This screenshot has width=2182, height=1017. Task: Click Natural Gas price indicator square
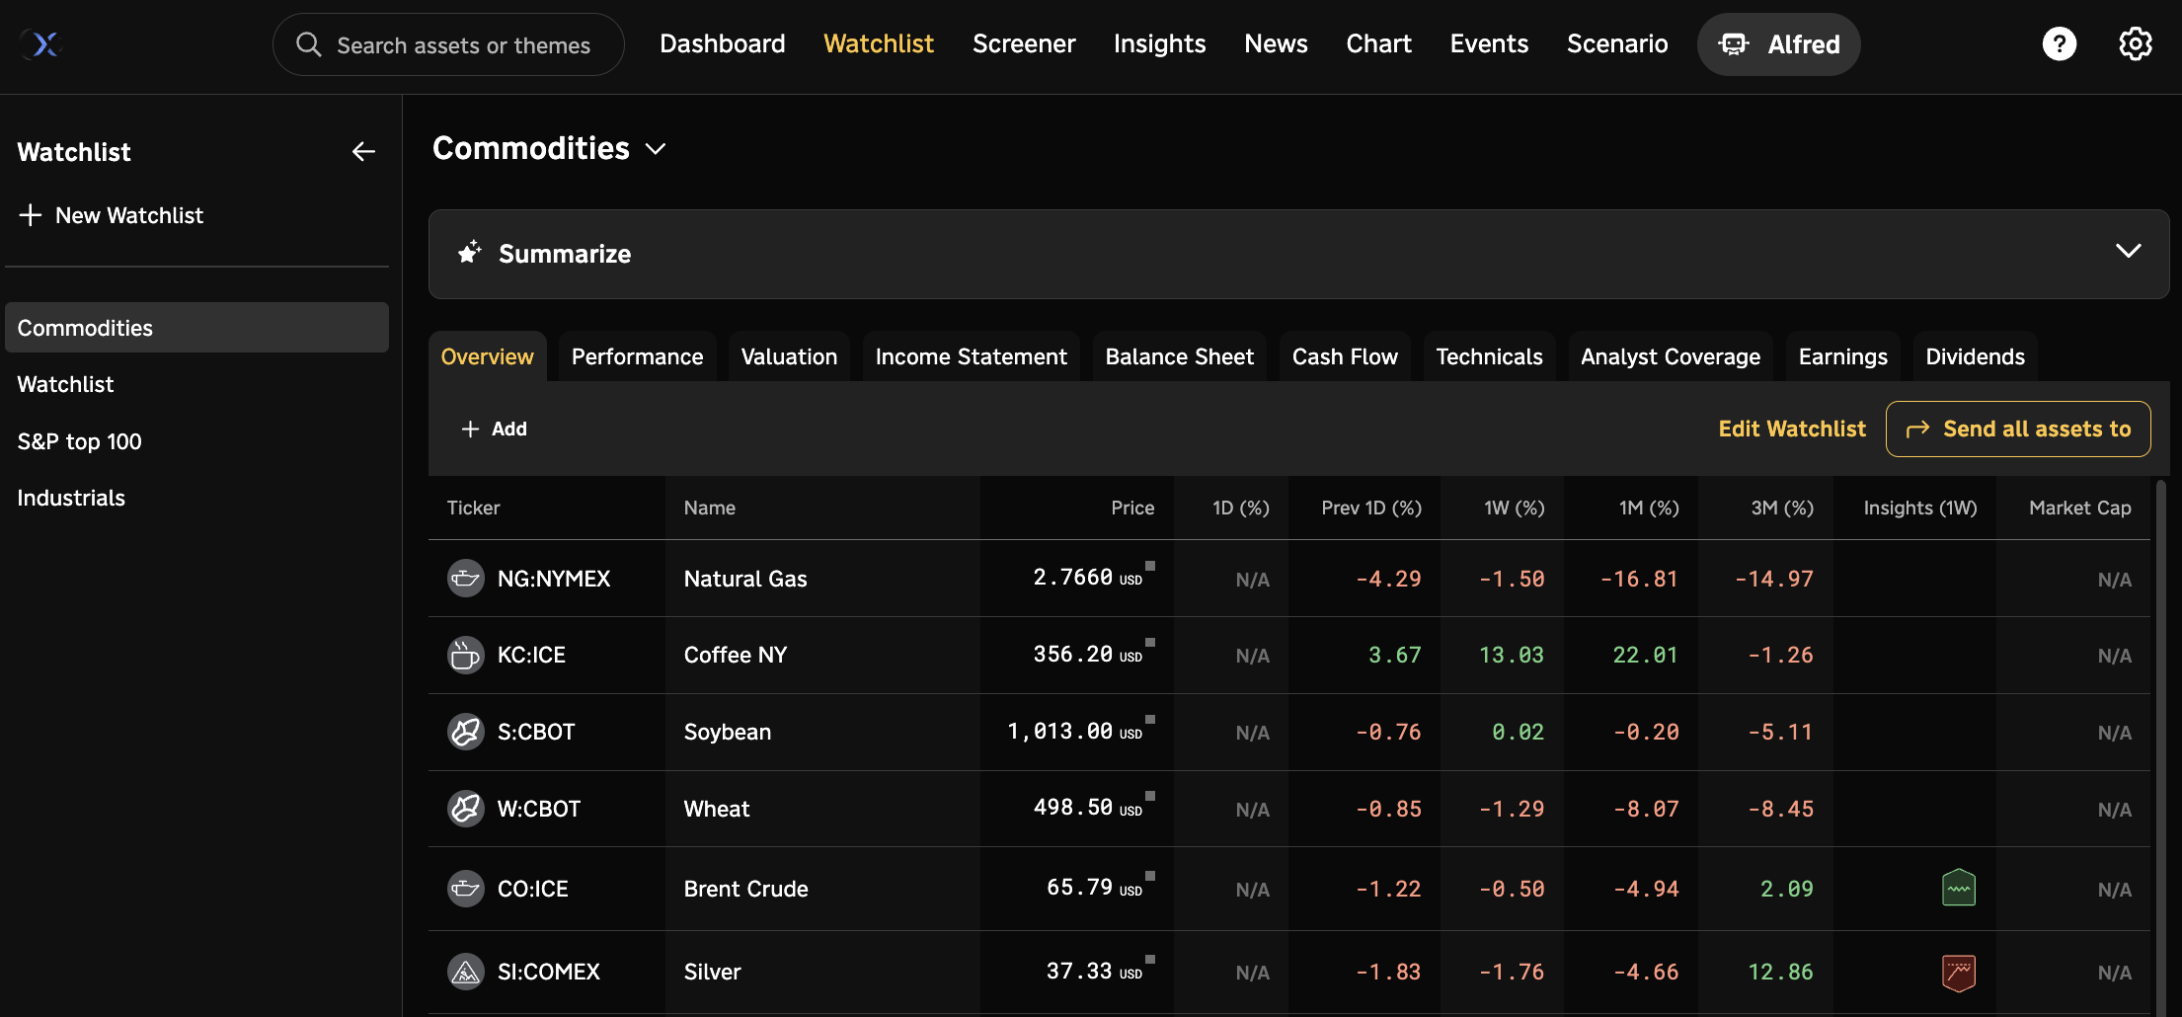point(1149,566)
